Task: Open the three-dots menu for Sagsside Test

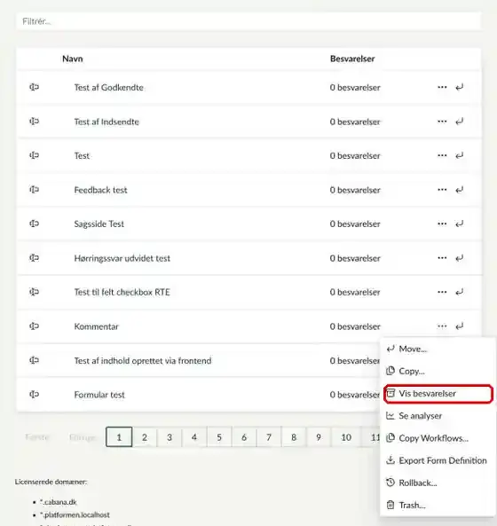Action: click(x=442, y=224)
